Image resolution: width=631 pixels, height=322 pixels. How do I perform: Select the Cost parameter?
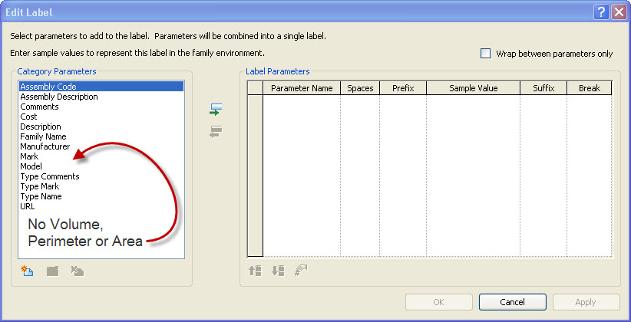point(101,117)
